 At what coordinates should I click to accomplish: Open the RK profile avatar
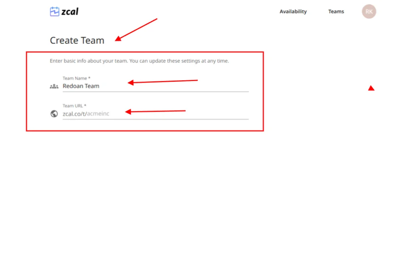(x=369, y=12)
